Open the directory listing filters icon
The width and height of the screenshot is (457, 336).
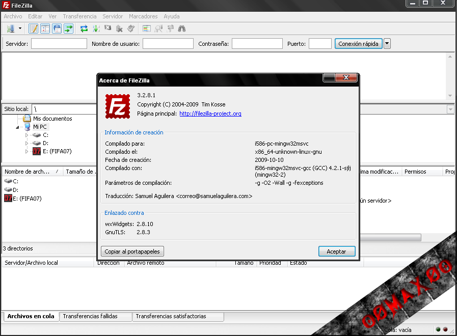[x=147, y=29]
